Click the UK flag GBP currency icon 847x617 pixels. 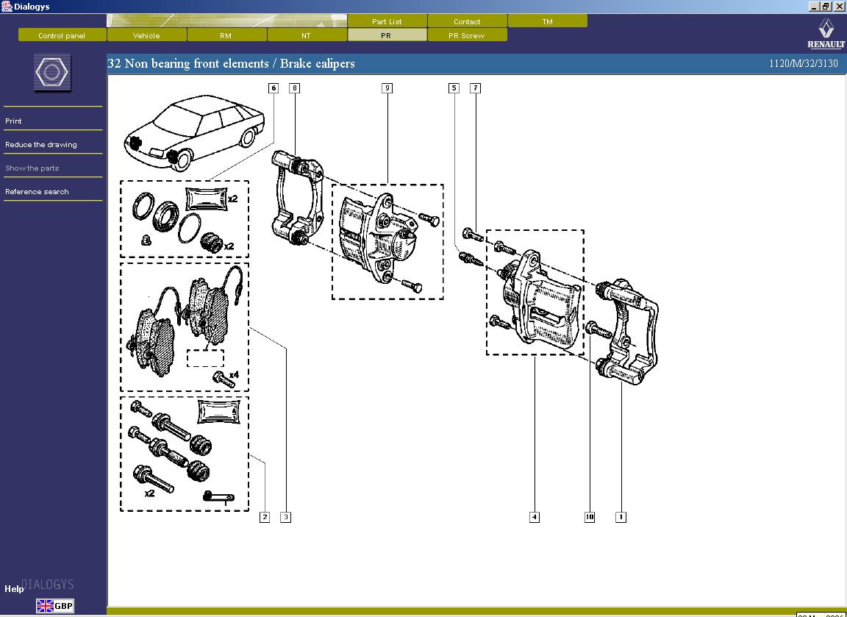54,606
